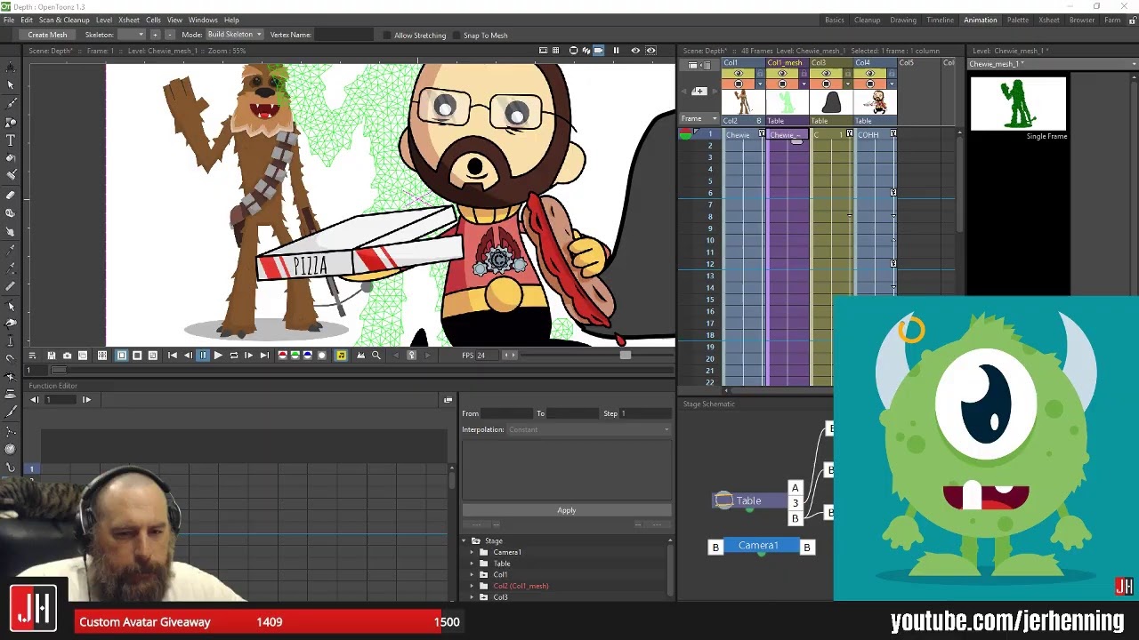Click the Play button

point(218,356)
